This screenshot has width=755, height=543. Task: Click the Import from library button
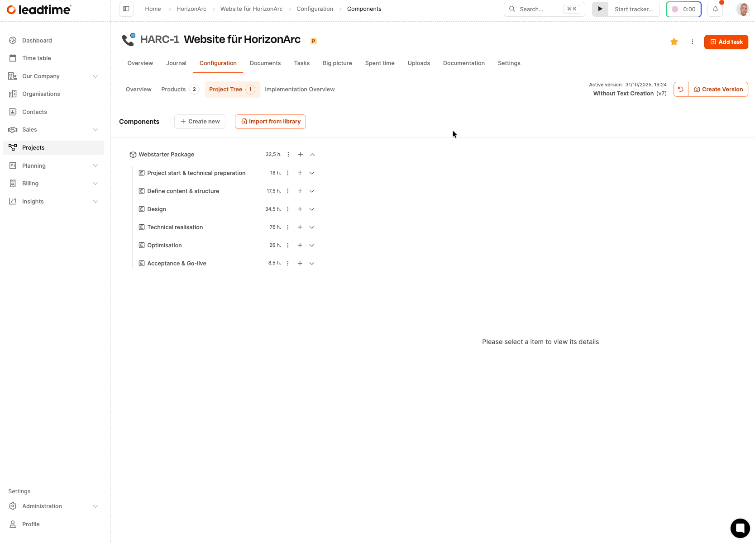270,122
